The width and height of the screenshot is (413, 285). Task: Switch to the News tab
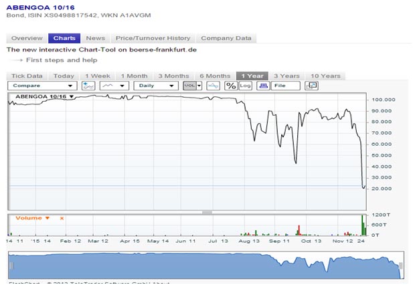tap(95, 38)
